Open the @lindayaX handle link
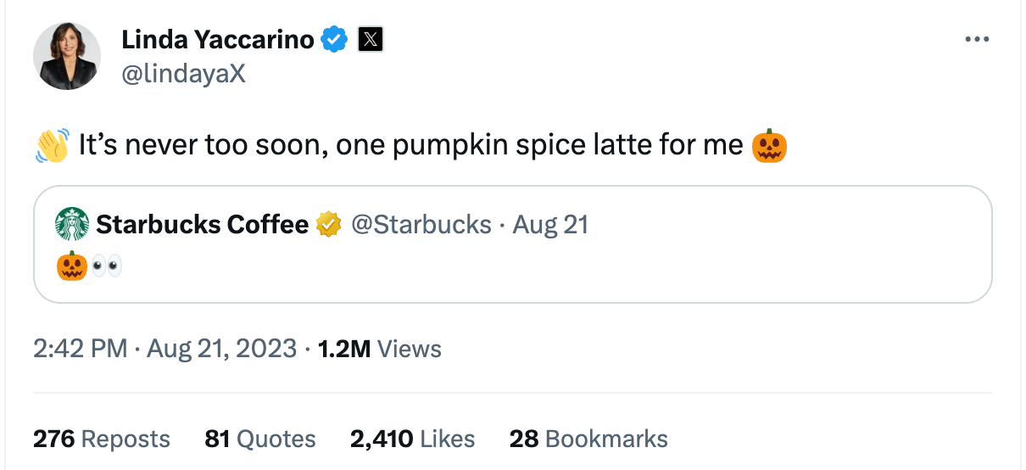Image resolution: width=1026 pixels, height=470 pixels. pos(183,74)
